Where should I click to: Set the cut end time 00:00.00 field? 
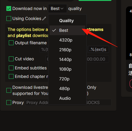[98, 59]
